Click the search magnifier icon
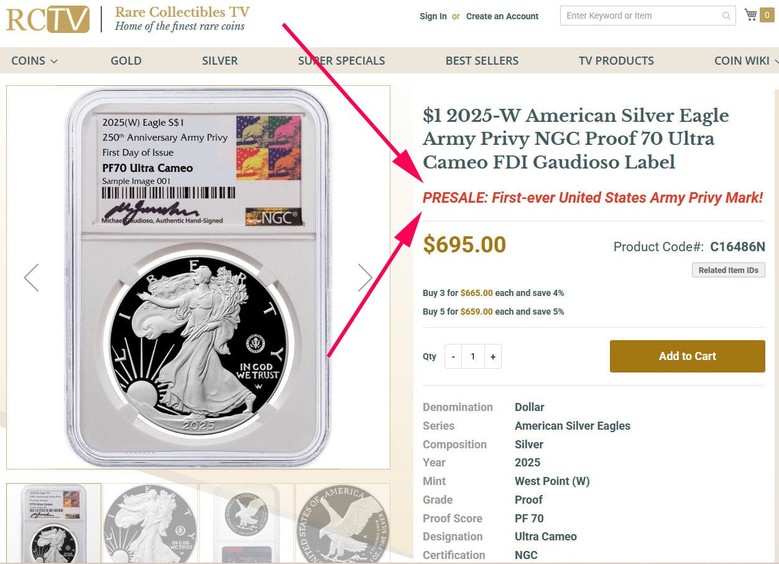 click(726, 16)
